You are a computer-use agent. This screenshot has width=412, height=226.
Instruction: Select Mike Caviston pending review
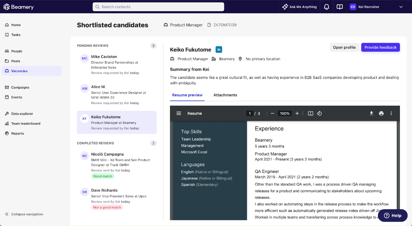[x=117, y=65]
